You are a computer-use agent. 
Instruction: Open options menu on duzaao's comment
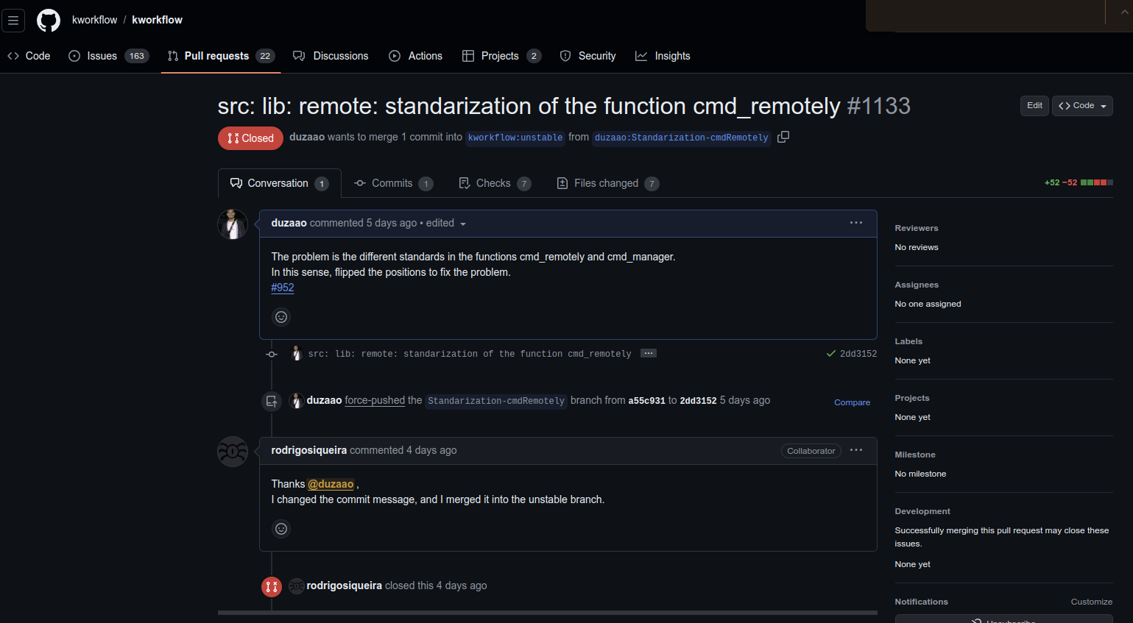click(x=855, y=223)
